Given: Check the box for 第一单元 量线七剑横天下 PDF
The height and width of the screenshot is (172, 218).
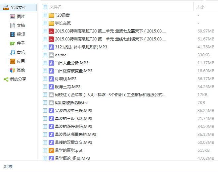Looking at the screenshot, I should tap(45, 39).
